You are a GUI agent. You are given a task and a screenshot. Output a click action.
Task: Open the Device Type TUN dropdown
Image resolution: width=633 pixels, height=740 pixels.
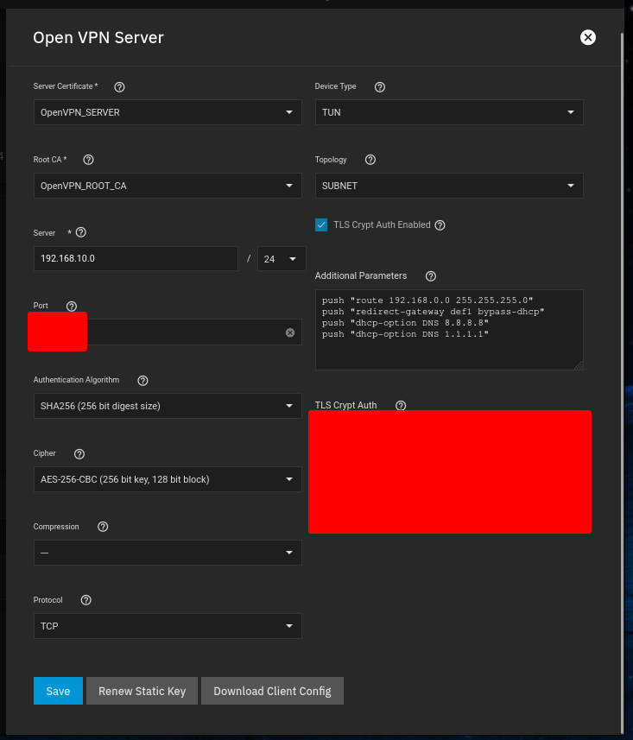[x=448, y=112]
